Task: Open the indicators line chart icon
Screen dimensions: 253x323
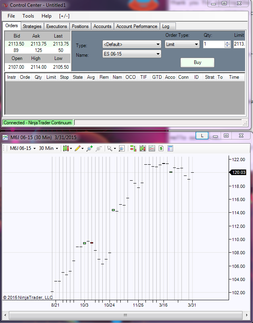Action: click(152, 148)
